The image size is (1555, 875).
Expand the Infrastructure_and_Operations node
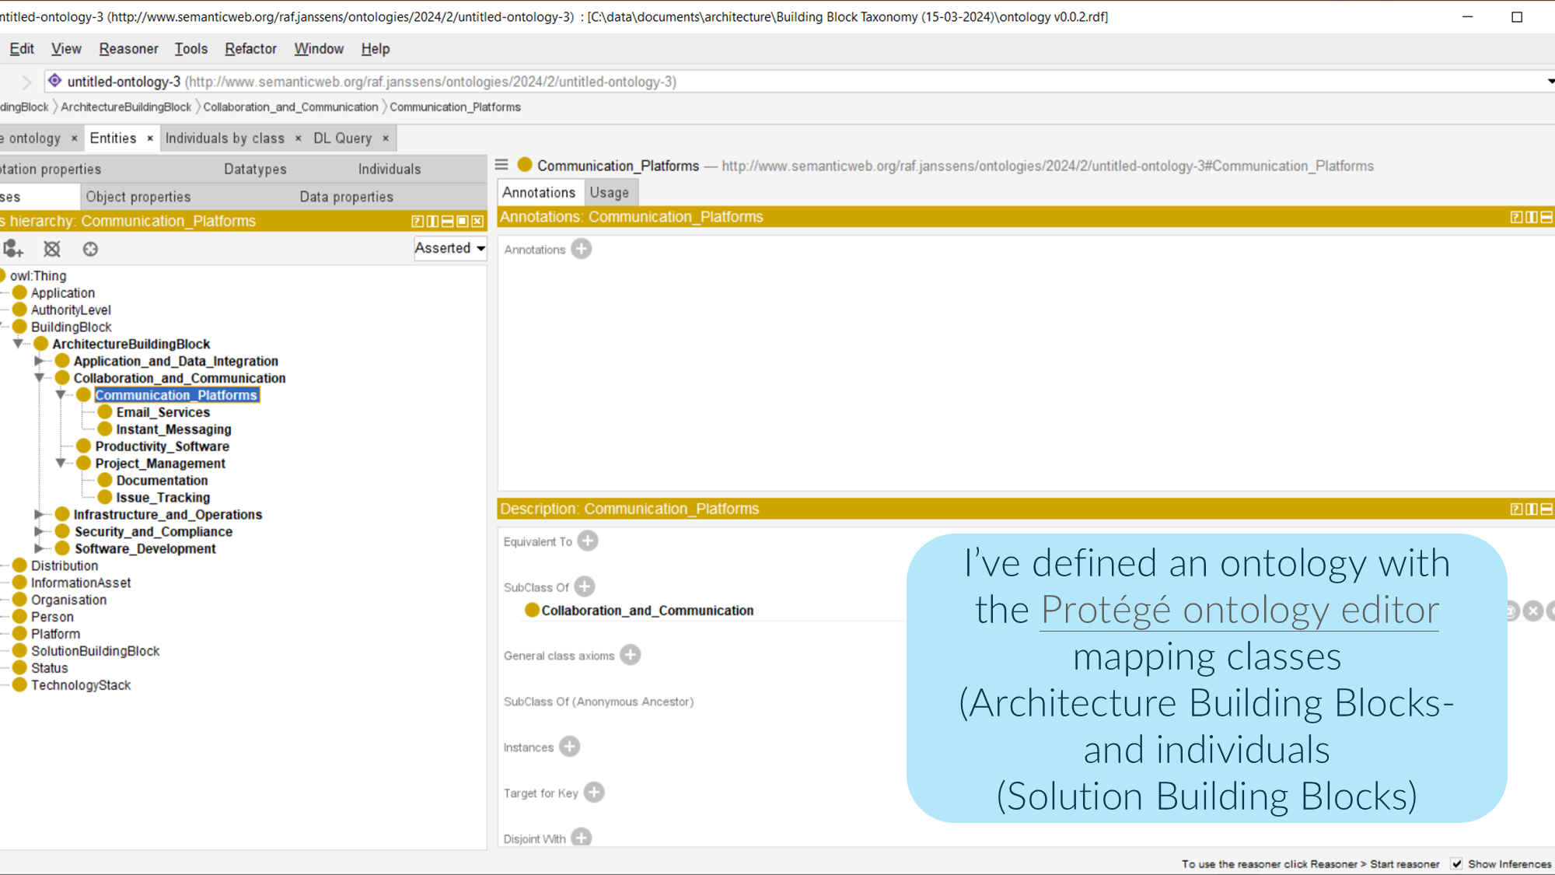(39, 514)
